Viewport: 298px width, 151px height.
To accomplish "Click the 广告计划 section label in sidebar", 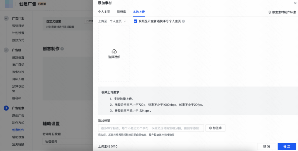I will [x=18, y=18].
